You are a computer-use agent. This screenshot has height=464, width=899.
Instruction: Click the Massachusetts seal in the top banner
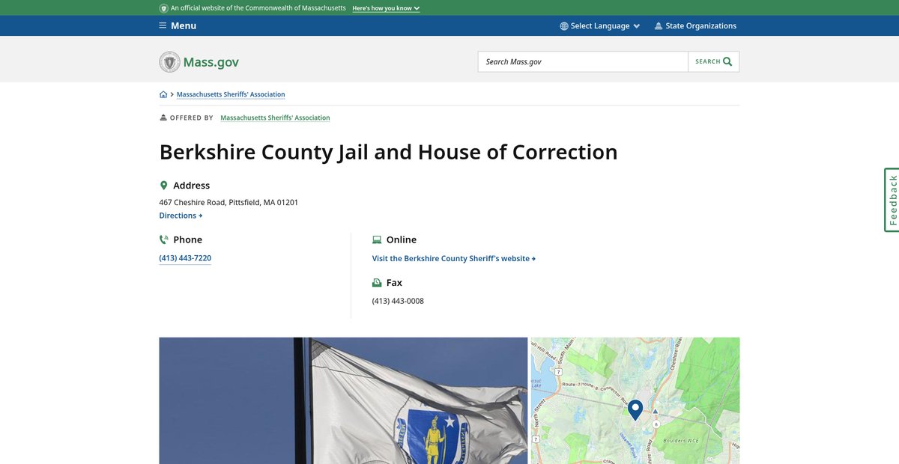(164, 8)
